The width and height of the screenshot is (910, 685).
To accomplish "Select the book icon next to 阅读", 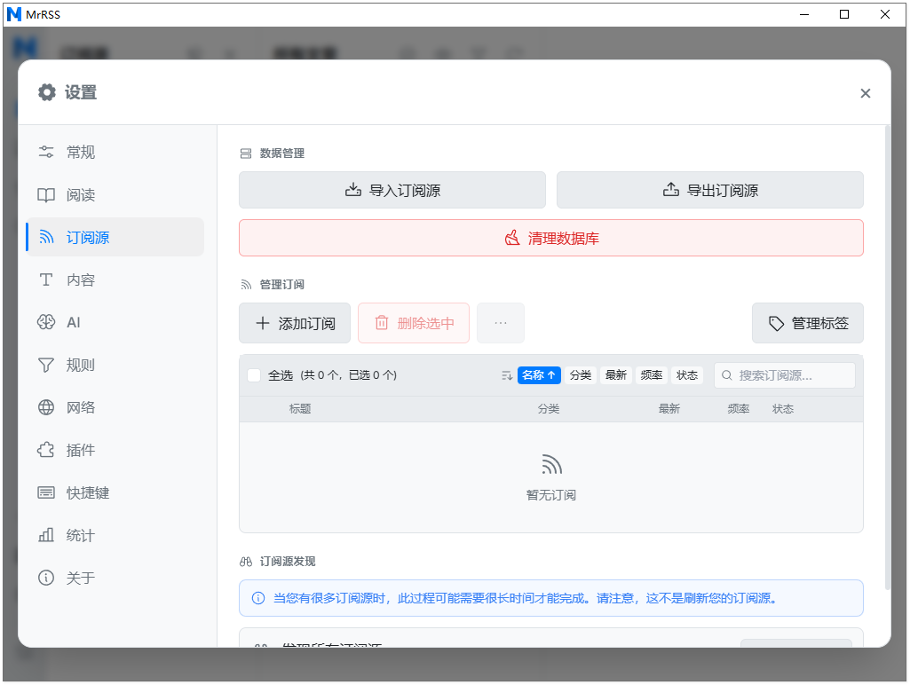I will point(46,194).
